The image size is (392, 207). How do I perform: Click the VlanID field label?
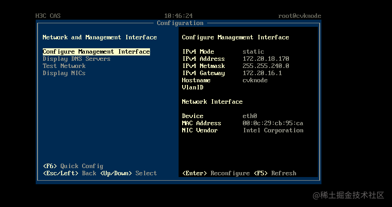tap(192, 88)
